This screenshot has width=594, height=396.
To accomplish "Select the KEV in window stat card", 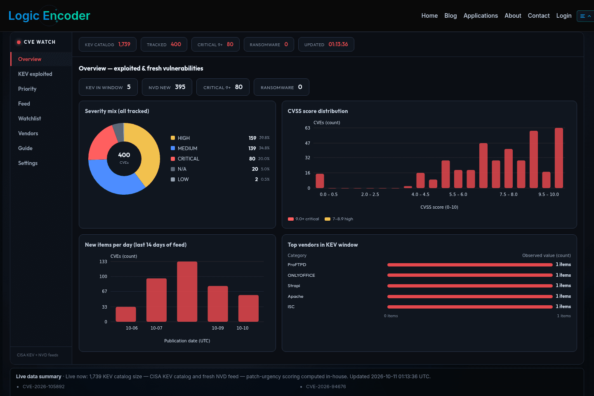I will click(108, 87).
